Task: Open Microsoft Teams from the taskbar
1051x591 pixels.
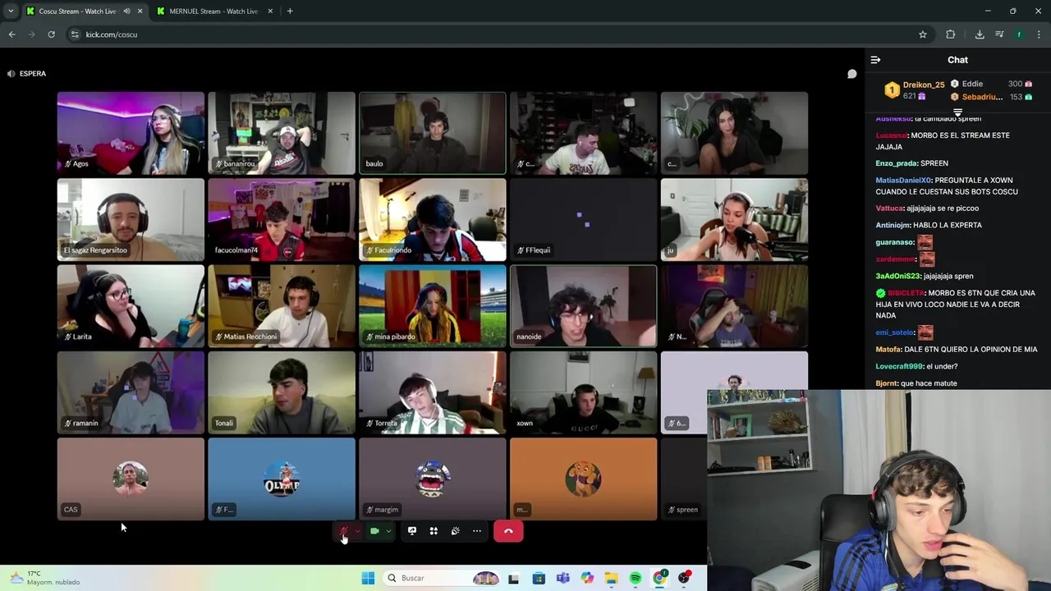Action: [x=562, y=578]
